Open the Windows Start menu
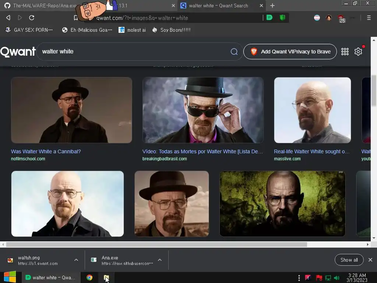Image resolution: width=377 pixels, height=283 pixels. point(10,277)
